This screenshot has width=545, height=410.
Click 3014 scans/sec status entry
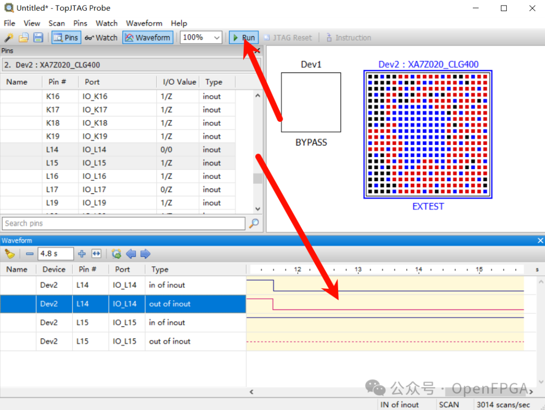point(503,405)
